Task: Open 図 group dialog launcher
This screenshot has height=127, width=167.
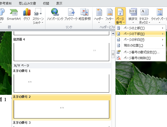Action: pos(9,27)
